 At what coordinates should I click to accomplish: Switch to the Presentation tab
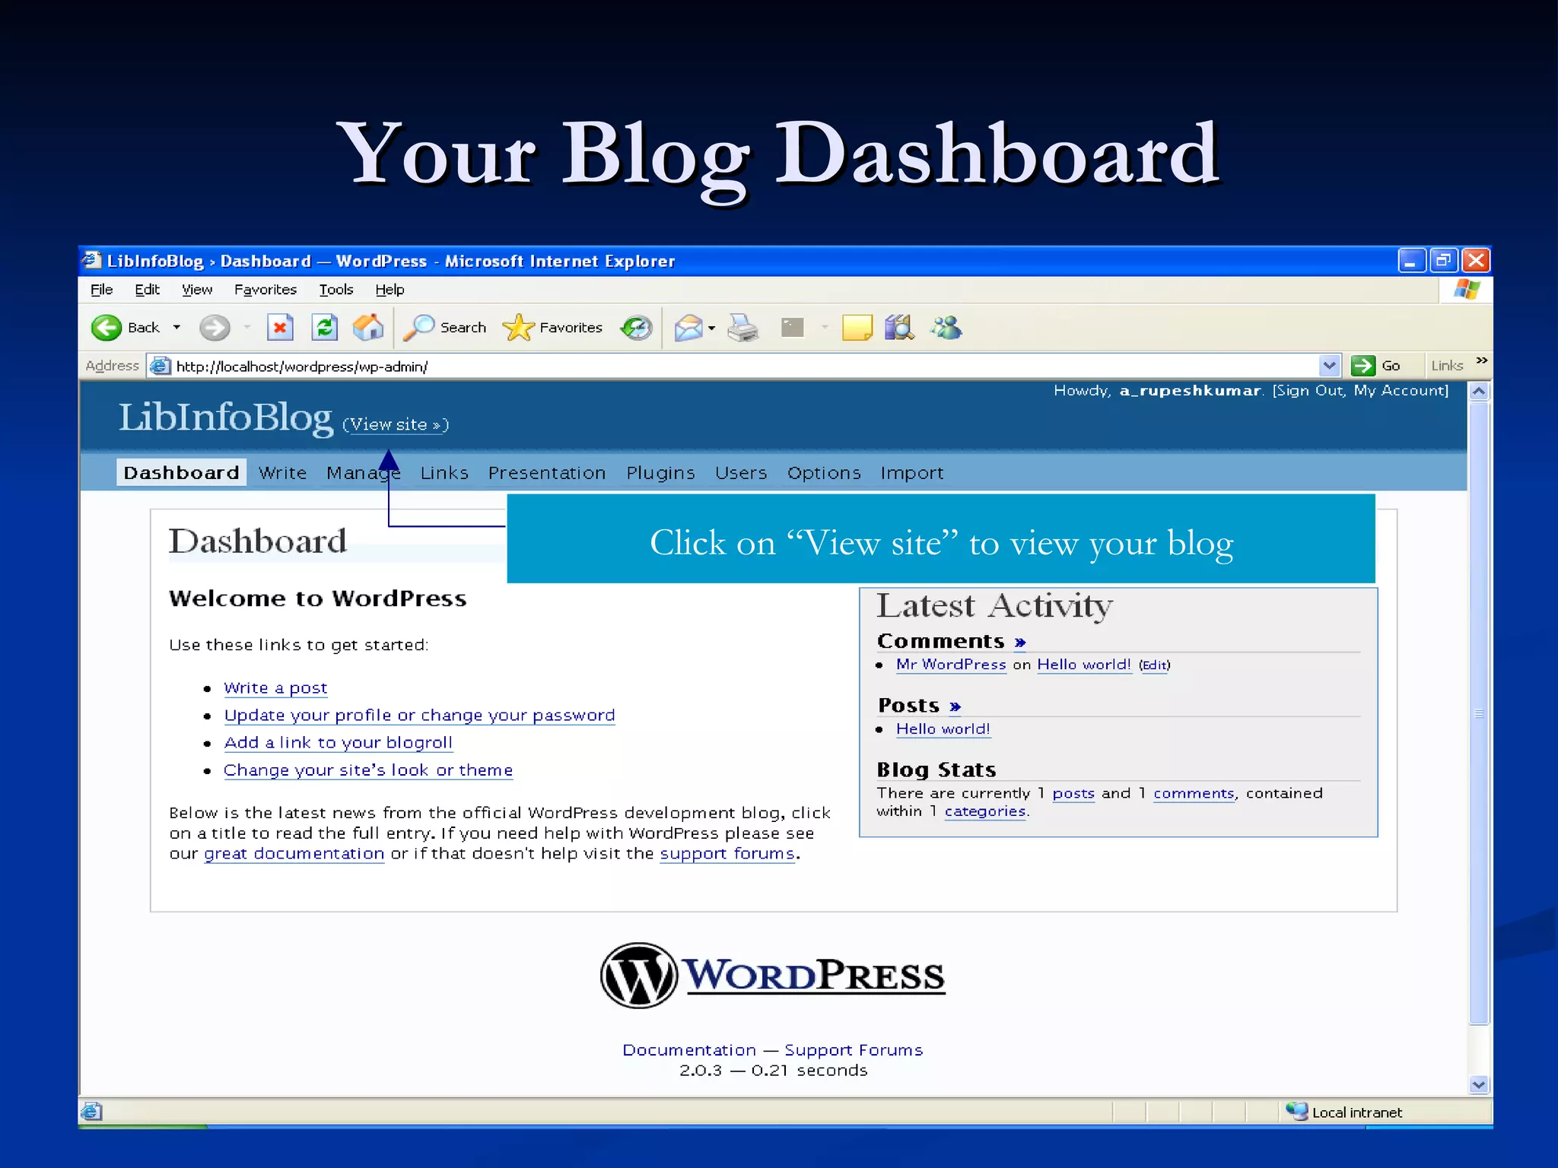(x=547, y=472)
